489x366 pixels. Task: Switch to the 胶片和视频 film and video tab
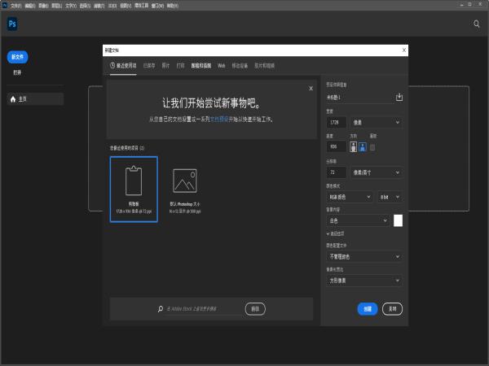tap(264, 66)
